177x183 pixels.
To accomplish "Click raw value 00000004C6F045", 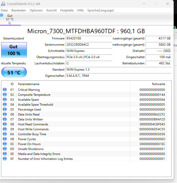I will tap(152, 124).
